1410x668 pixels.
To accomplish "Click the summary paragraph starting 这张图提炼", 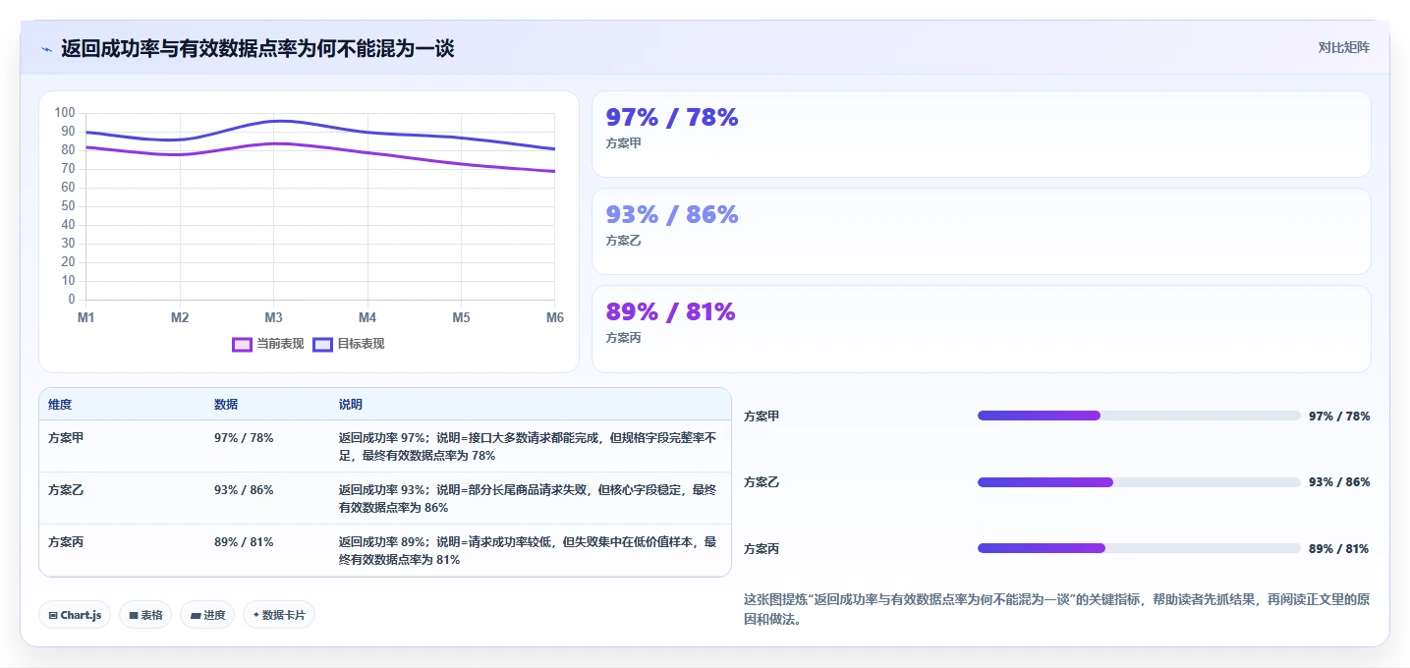I will (x=1056, y=609).
